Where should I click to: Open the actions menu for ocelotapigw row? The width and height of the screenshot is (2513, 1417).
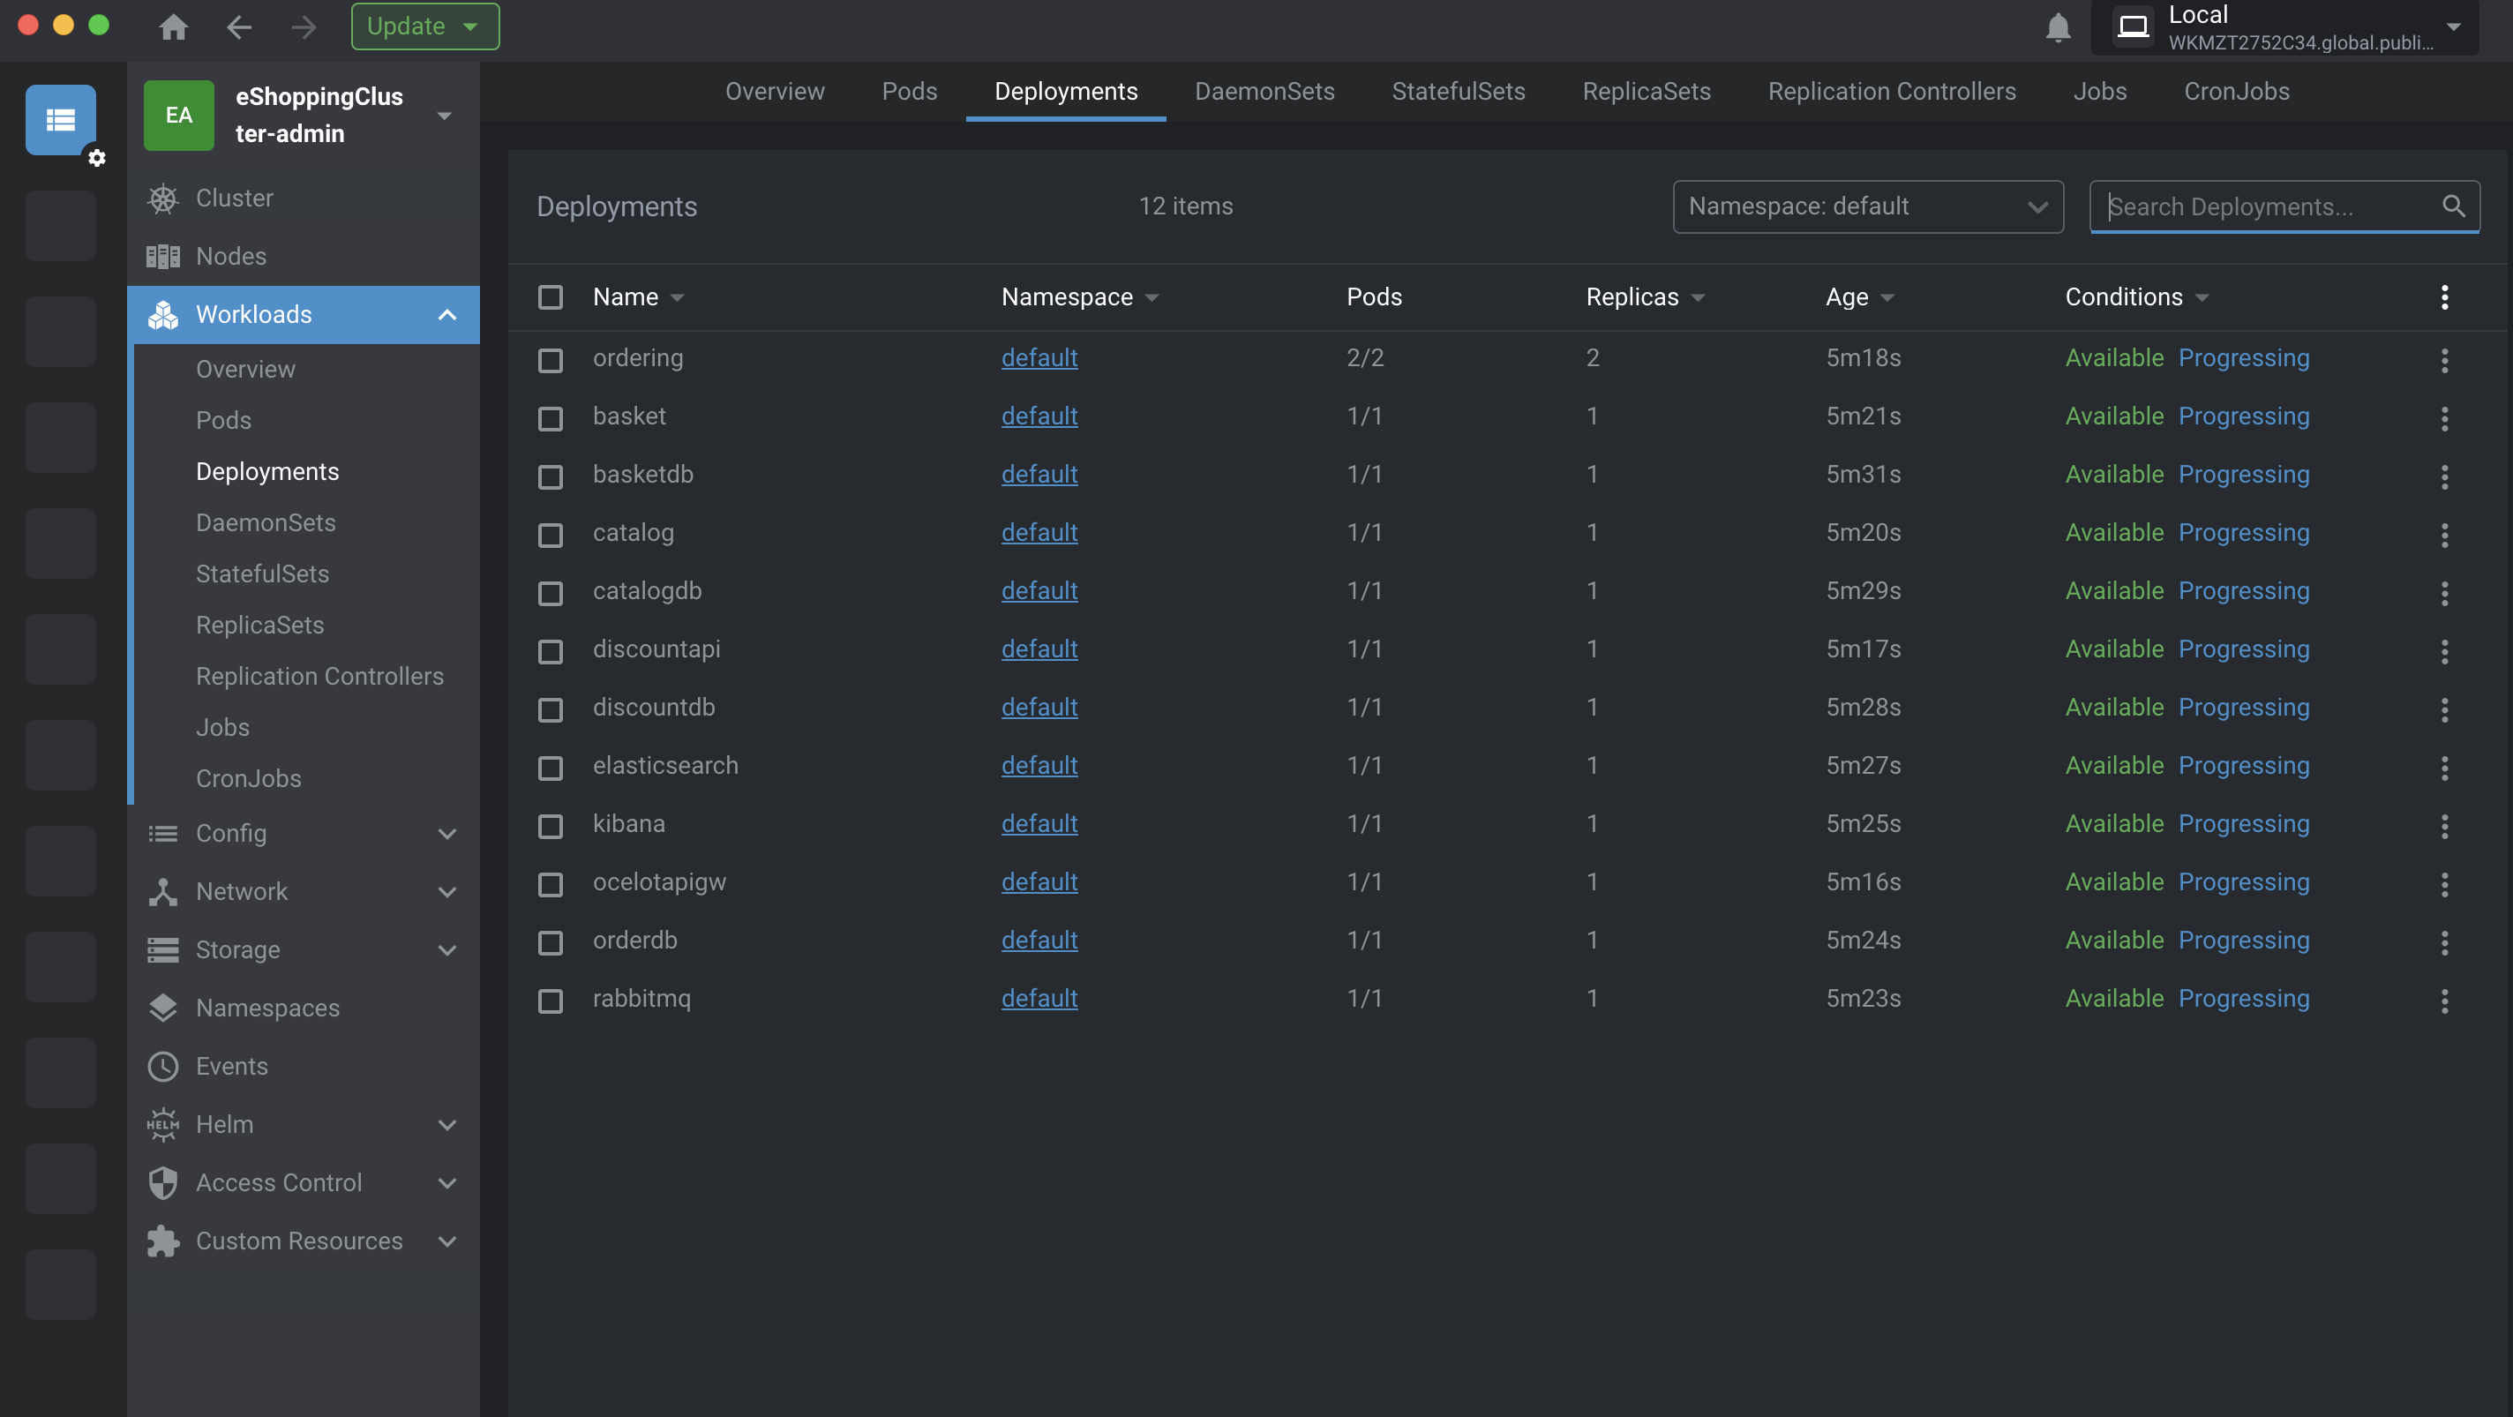2444,885
